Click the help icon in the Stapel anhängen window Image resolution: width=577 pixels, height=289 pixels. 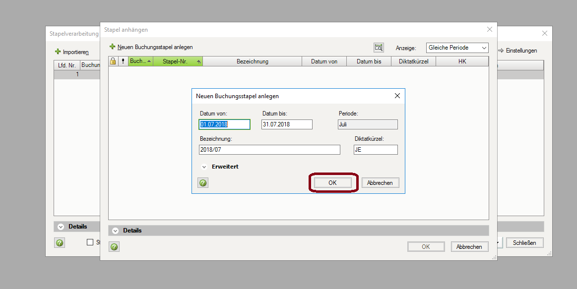(x=114, y=246)
